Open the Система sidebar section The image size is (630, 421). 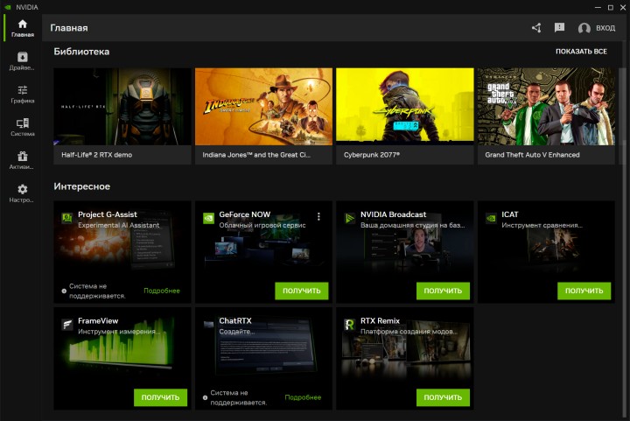tap(23, 127)
